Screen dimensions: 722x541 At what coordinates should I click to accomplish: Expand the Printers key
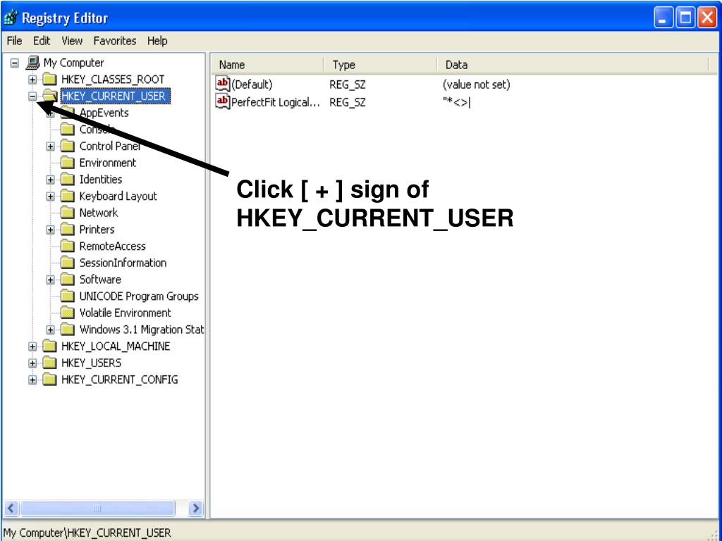[x=50, y=230]
